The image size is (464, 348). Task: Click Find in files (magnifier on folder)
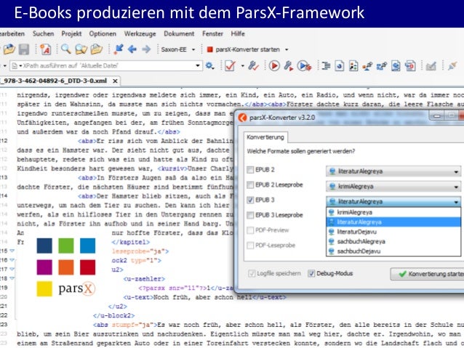pyautogui.click(x=81, y=49)
